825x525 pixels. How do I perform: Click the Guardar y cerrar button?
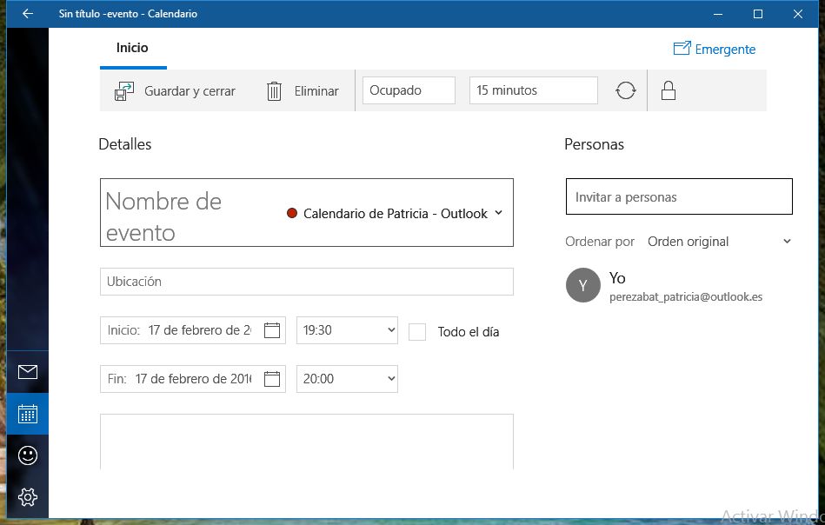(x=175, y=91)
